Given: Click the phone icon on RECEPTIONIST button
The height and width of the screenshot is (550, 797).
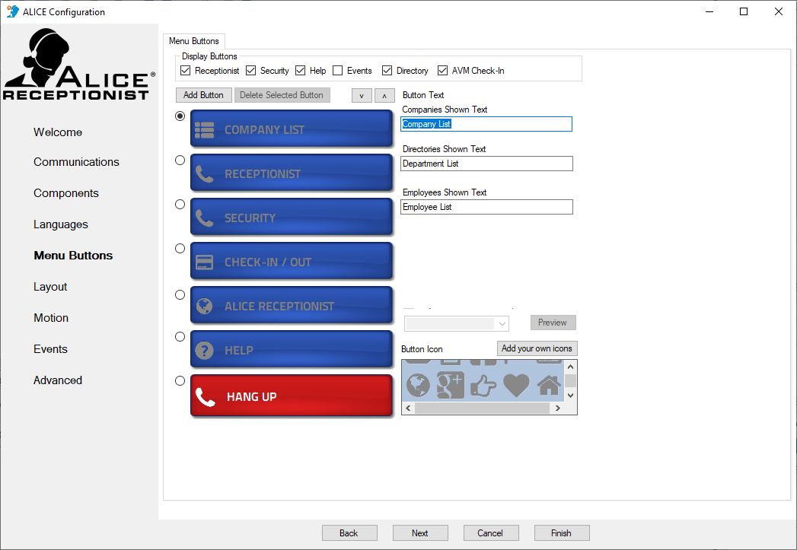Looking at the screenshot, I should pyautogui.click(x=204, y=174).
